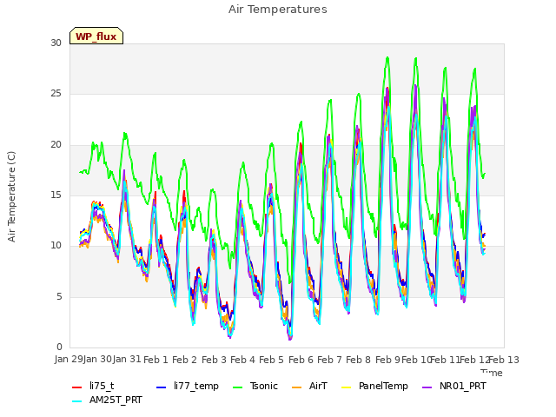Click the 30 y-axis tick label
Screen dimensions: 556x417
pos(56,43)
